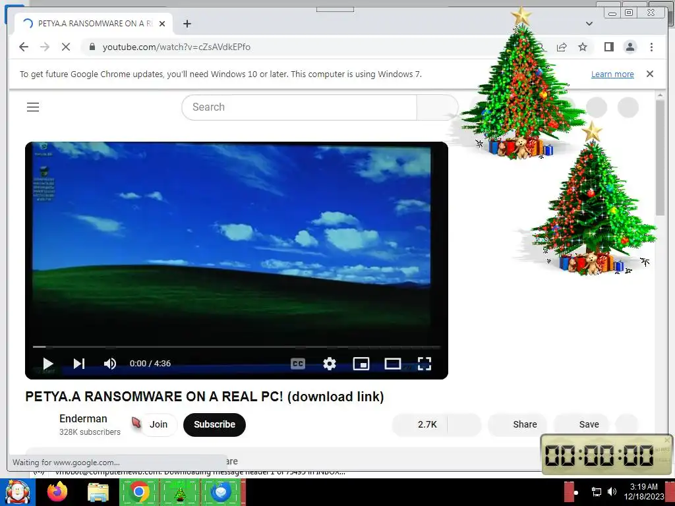Click the video progress bar
This screenshot has width=675, height=506.
tap(237, 347)
